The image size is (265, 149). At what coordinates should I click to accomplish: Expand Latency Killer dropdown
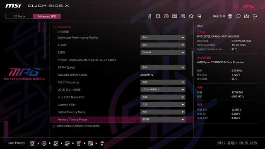pos(163,105)
